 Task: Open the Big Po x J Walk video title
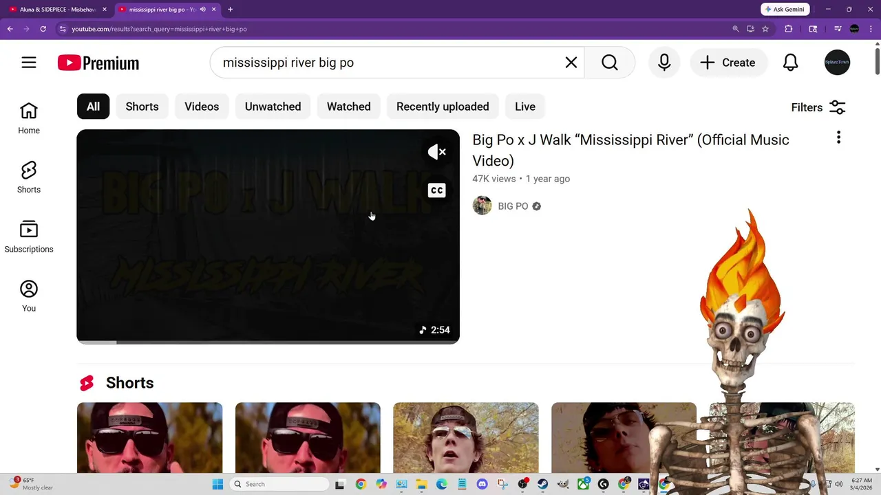630,150
